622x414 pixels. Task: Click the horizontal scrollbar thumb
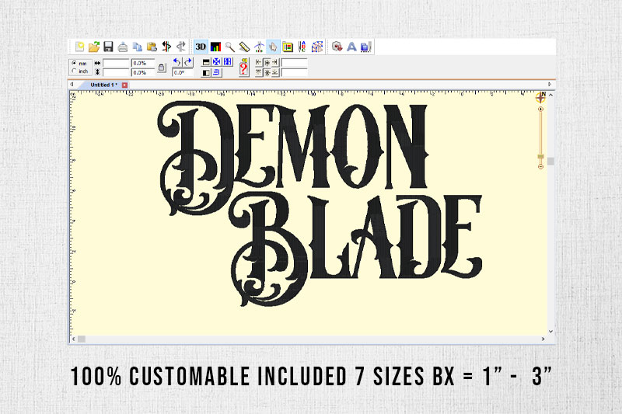pos(82,339)
